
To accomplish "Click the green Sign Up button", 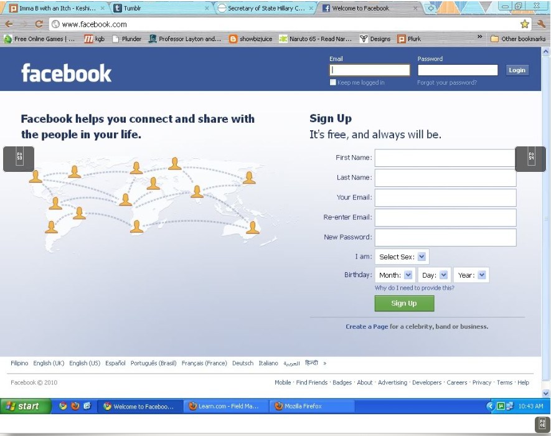I will click(x=404, y=303).
